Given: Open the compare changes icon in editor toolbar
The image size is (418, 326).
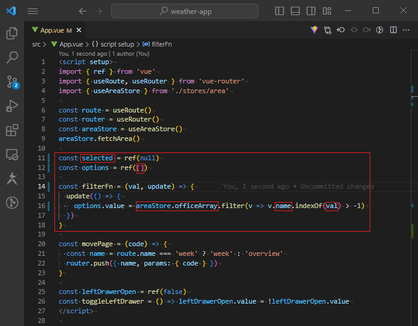Looking at the screenshot, I should 327,30.
